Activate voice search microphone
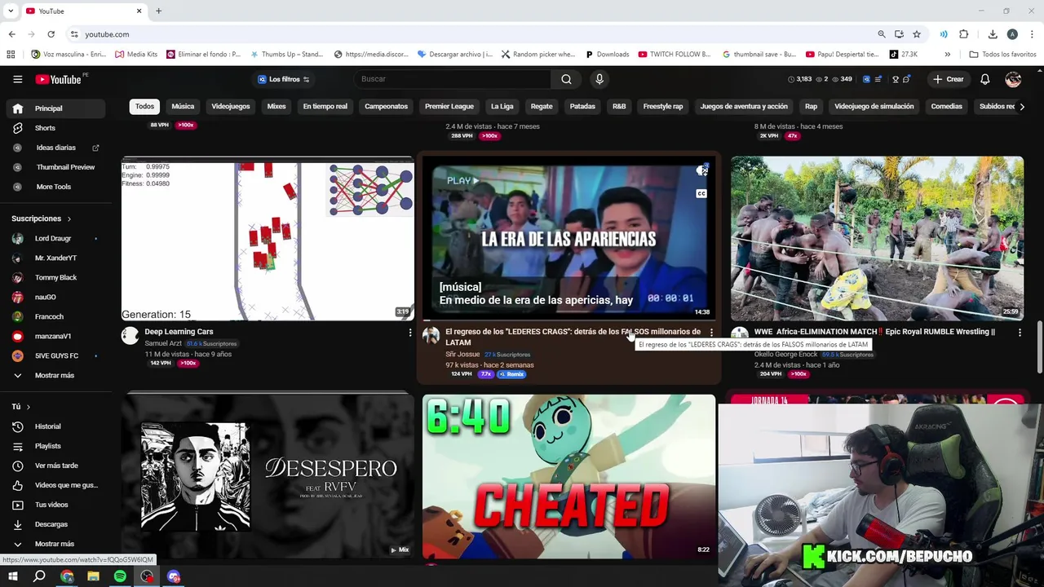Screen dimensions: 1044x587 click(599, 79)
